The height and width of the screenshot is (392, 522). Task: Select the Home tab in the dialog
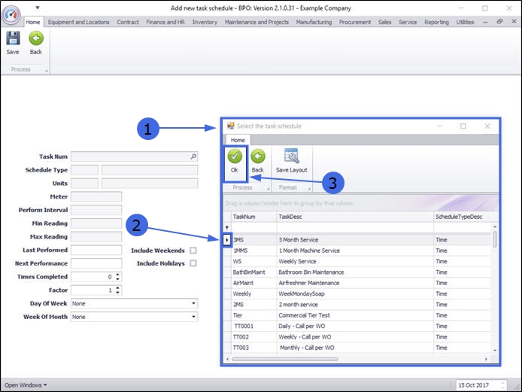click(238, 140)
